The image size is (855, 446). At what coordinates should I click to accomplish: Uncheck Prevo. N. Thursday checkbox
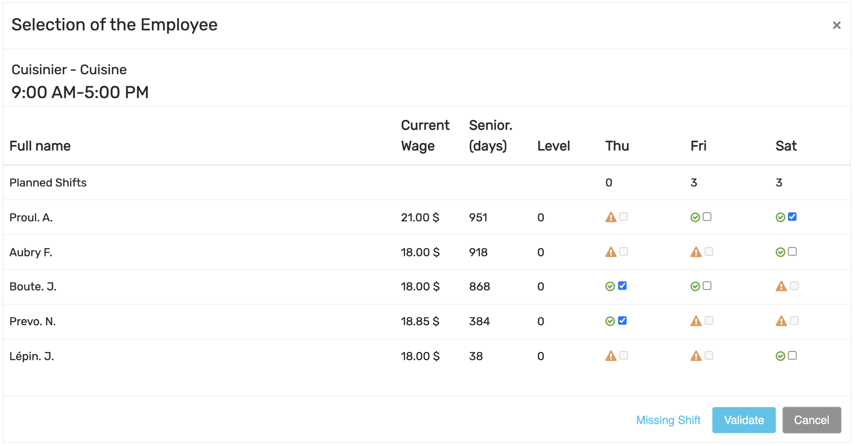coord(622,320)
